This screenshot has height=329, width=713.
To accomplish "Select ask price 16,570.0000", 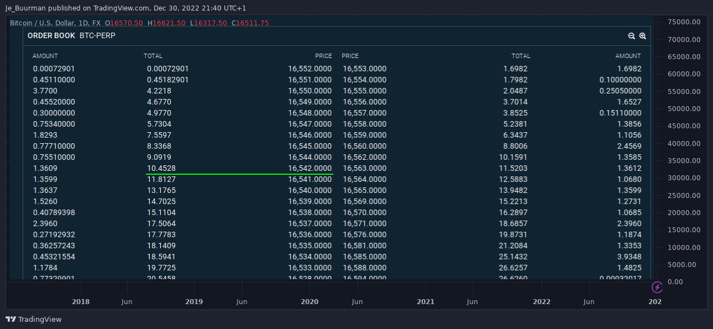I will click(x=364, y=212).
